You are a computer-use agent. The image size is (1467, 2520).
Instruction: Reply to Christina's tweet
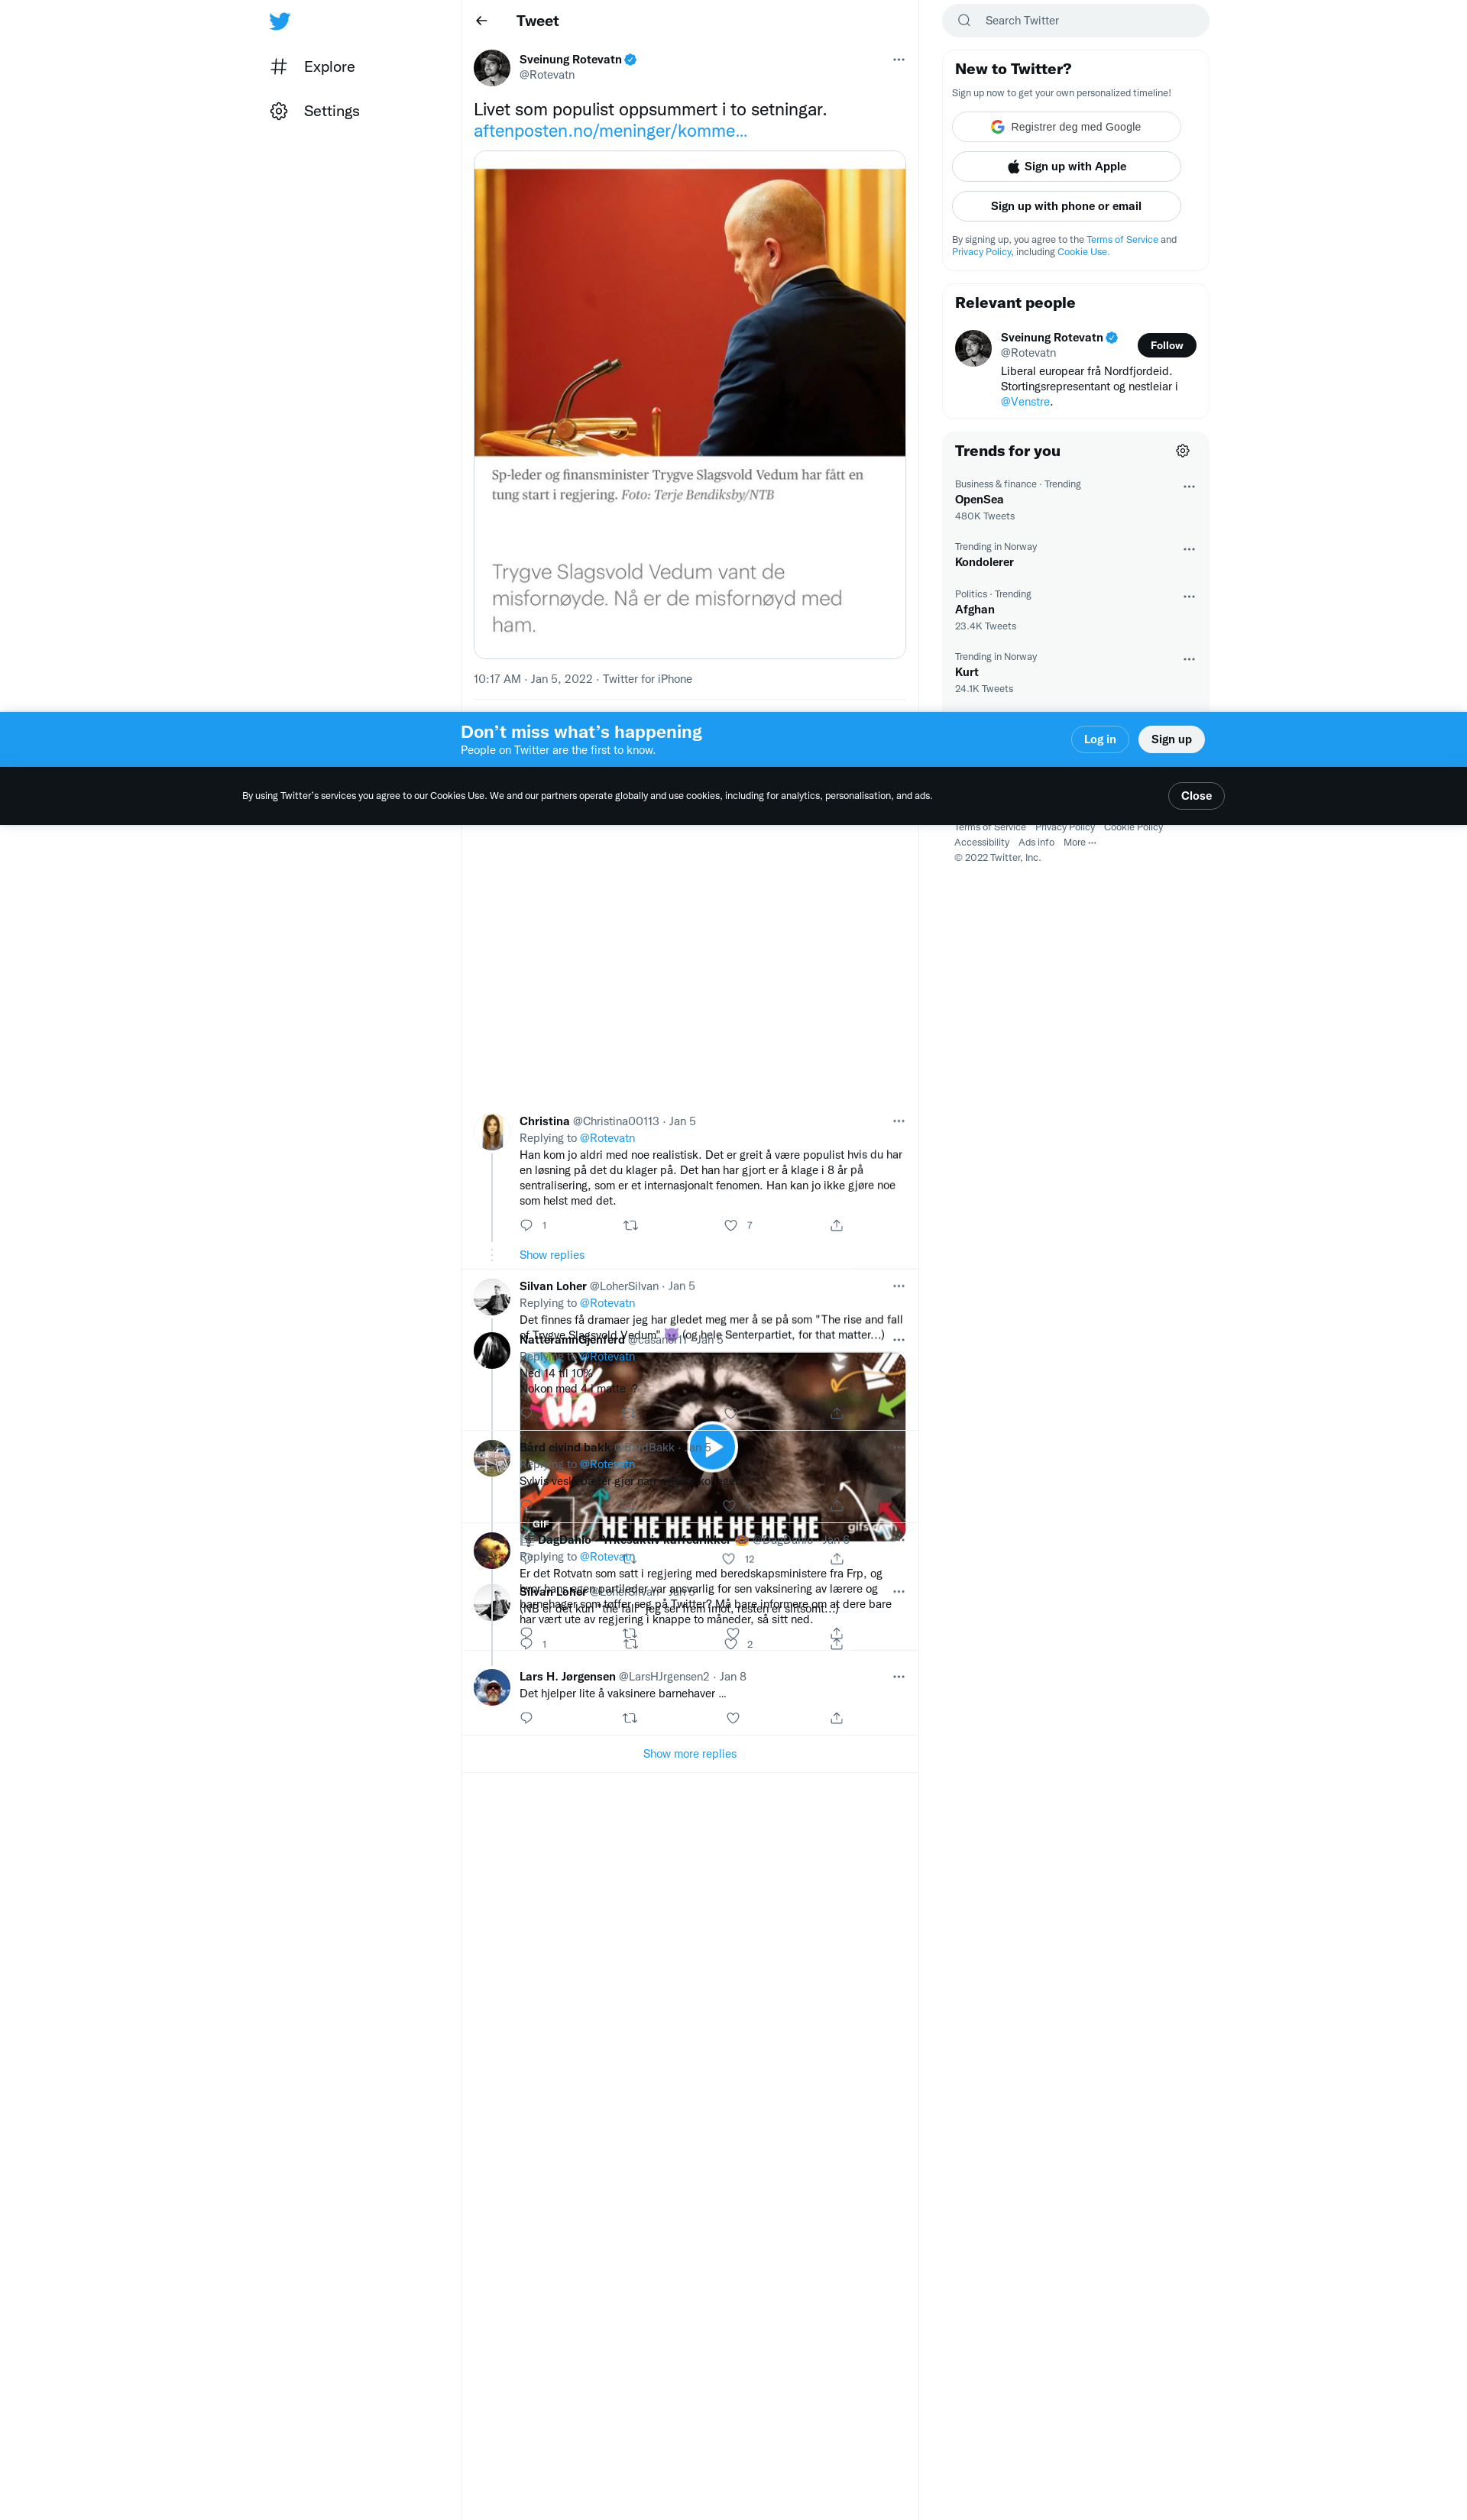[x=527, y=1226]
